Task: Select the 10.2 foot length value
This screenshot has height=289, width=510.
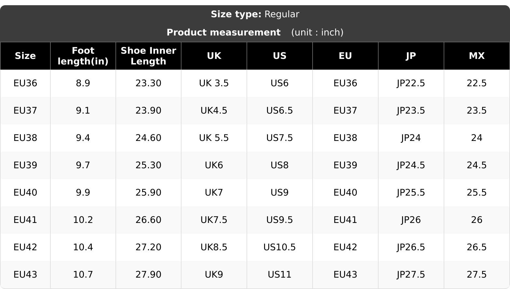Action: tap(83, 220)
